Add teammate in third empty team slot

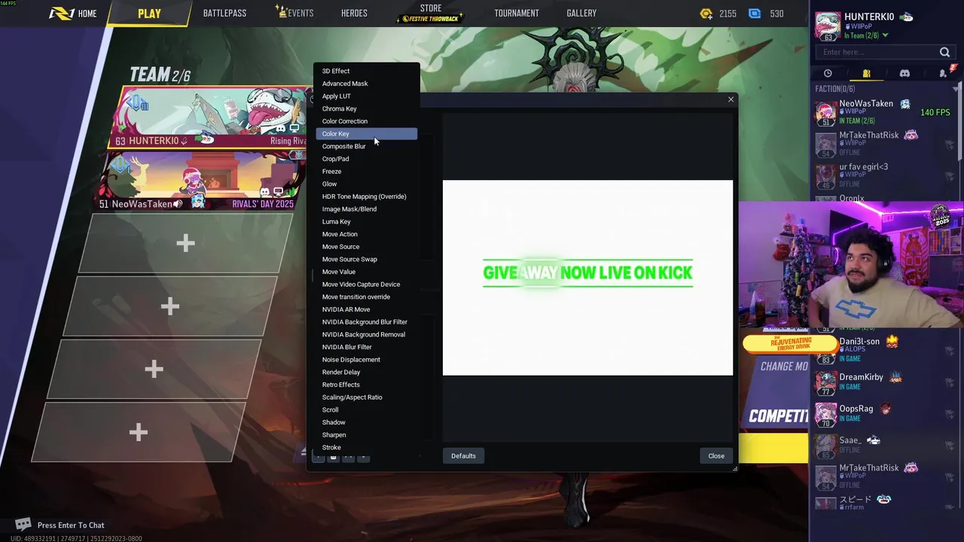pyautogui.click(x=154, y=369)
